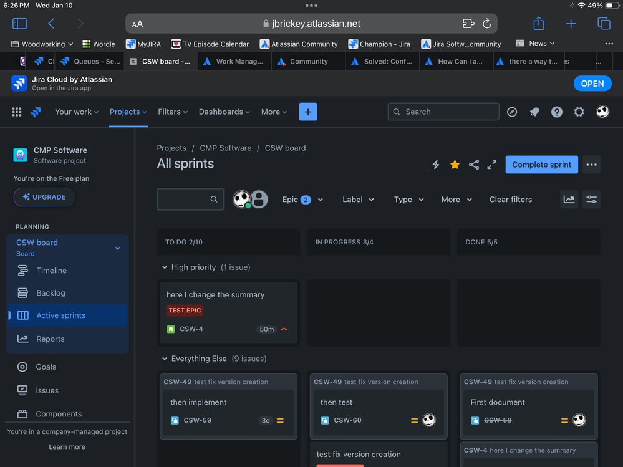Click the CSW-4 story type icon
This screenshot has height=467, width=623.
(171, 329)
